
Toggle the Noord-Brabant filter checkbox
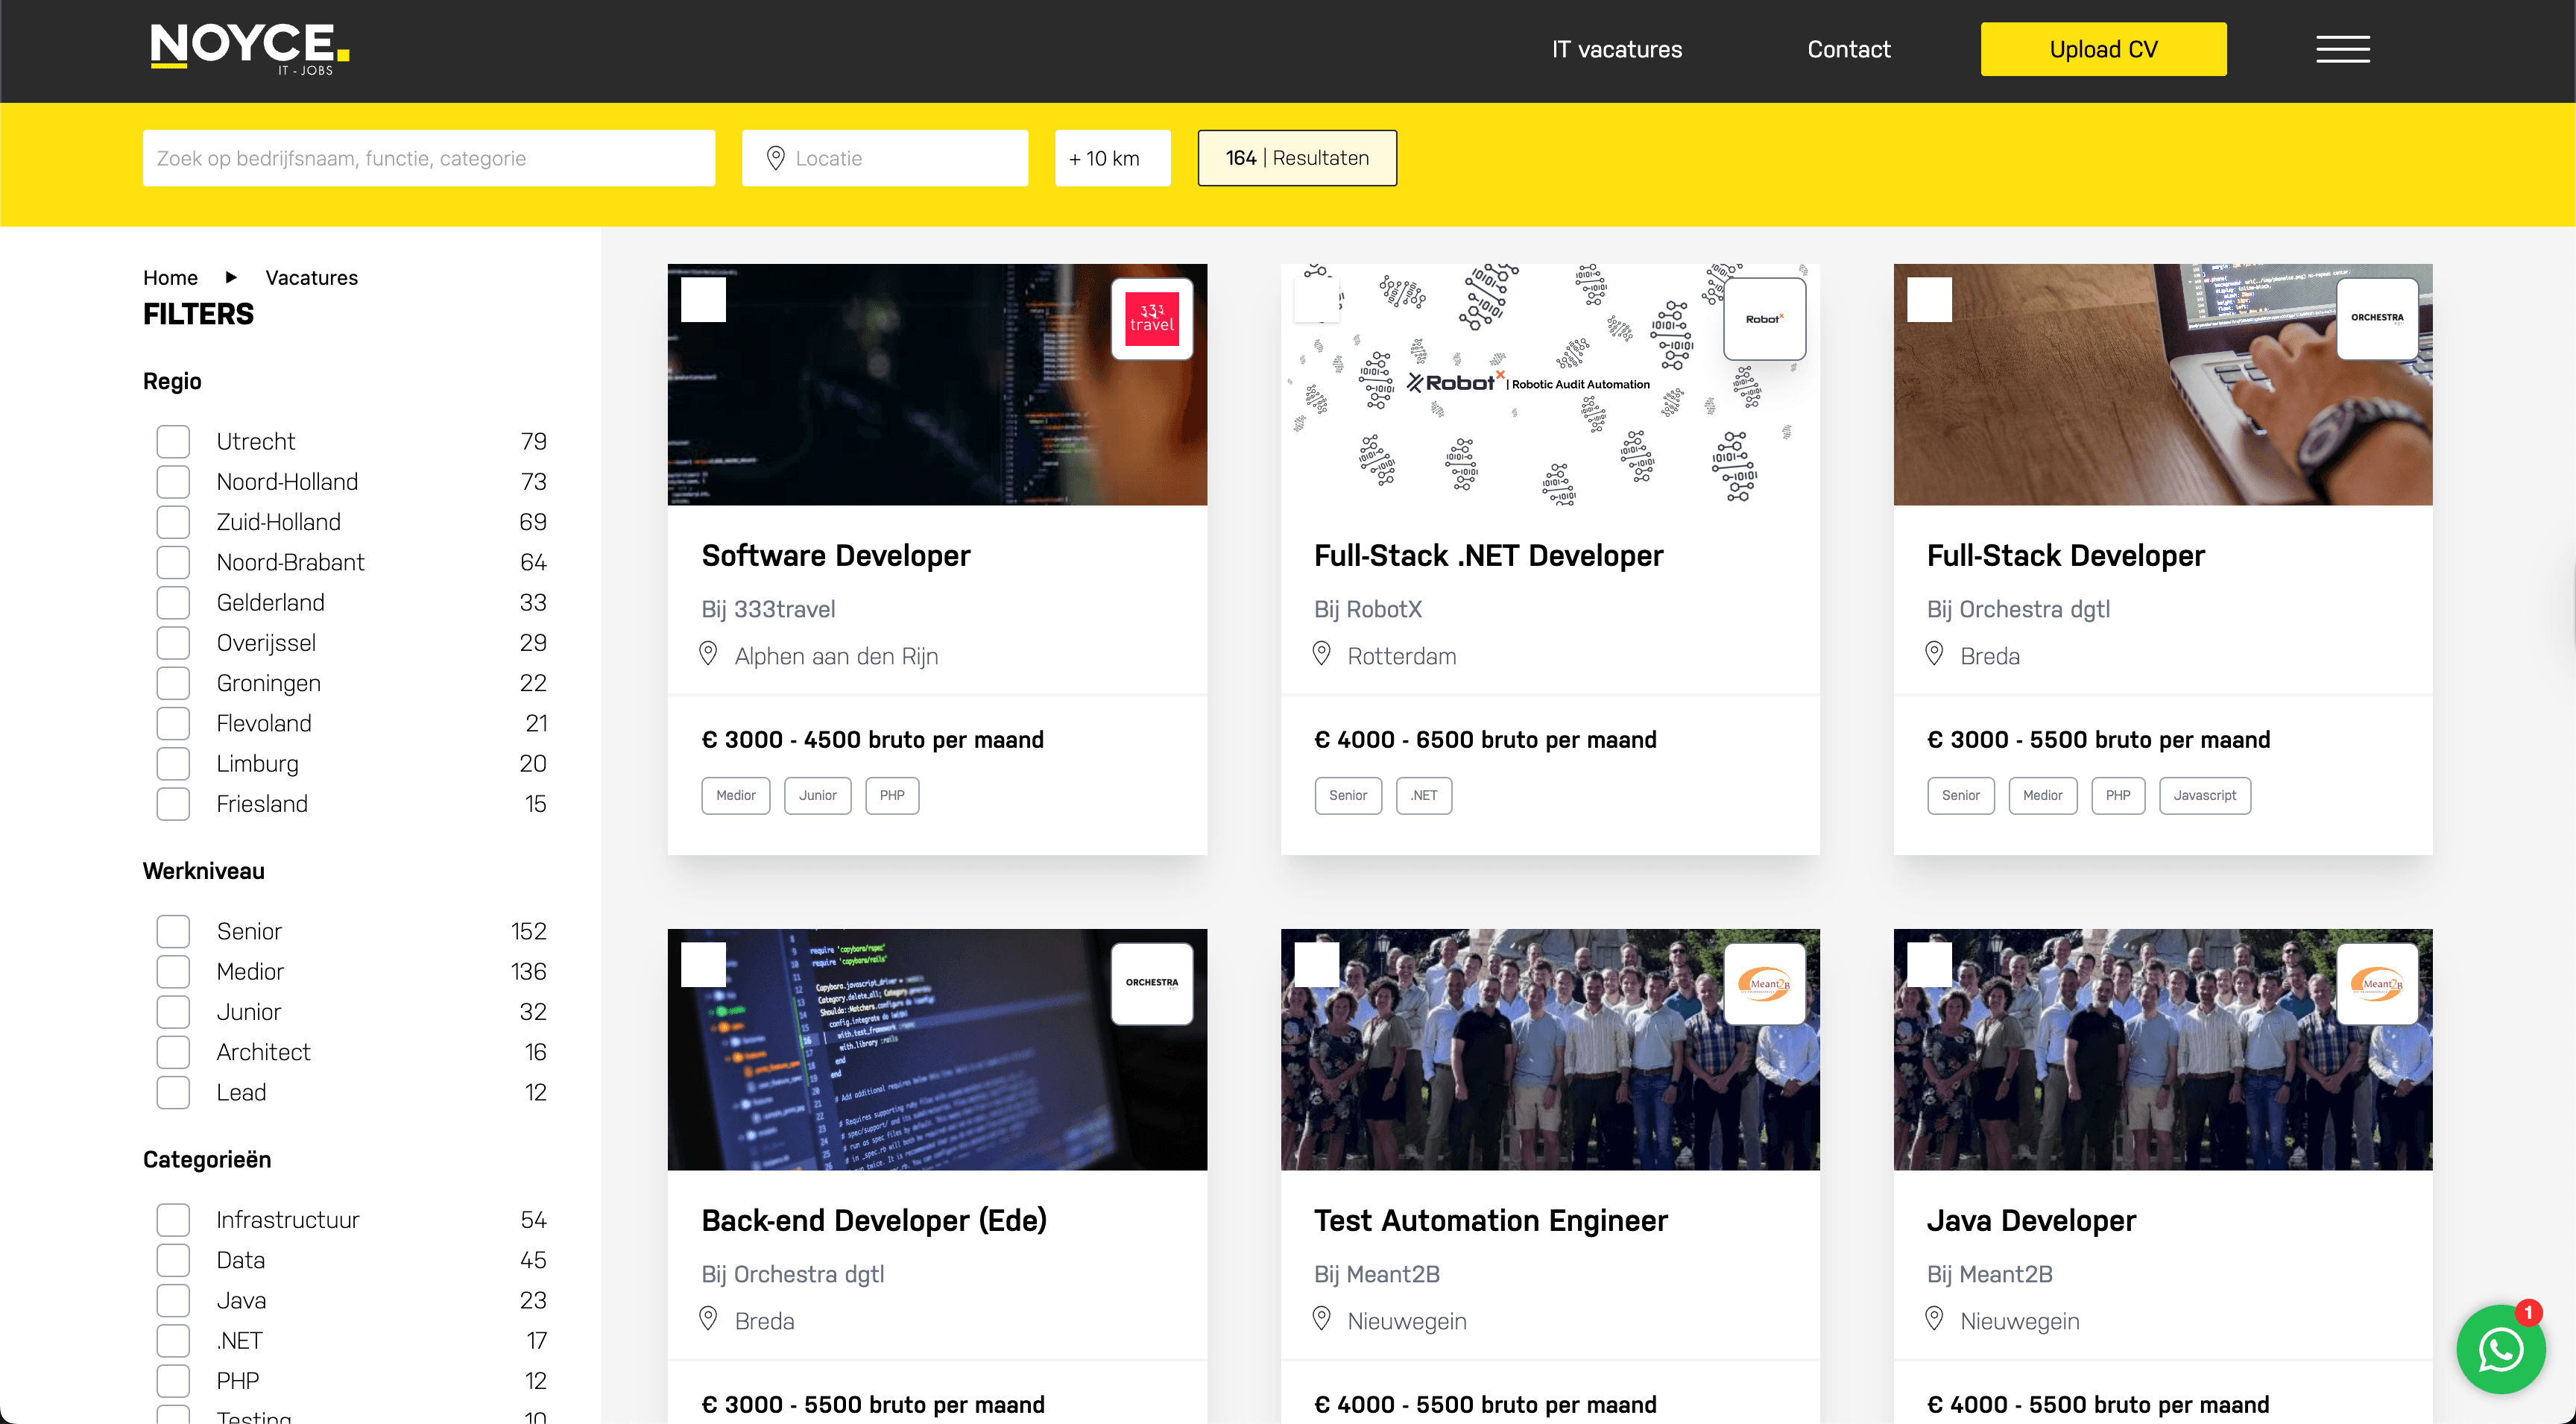(x=173, y=562)
